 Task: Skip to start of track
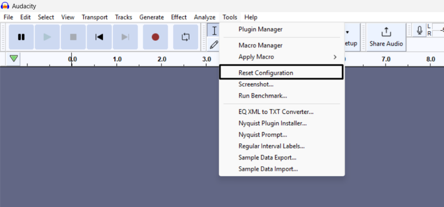[x=99, y=37]
